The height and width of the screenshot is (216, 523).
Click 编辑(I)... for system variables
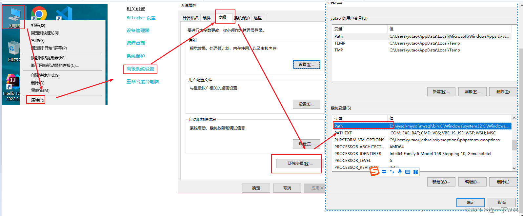point(472,182)
